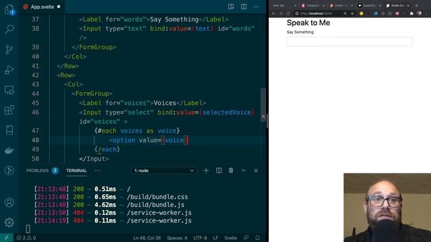The image size is (431, 242).
Task: Open the Manage gear settings
Action: [9, 223]
